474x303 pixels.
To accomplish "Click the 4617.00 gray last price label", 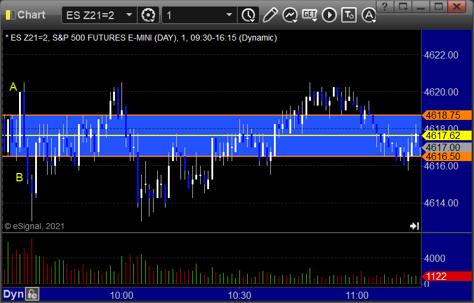I will [447, 147].
